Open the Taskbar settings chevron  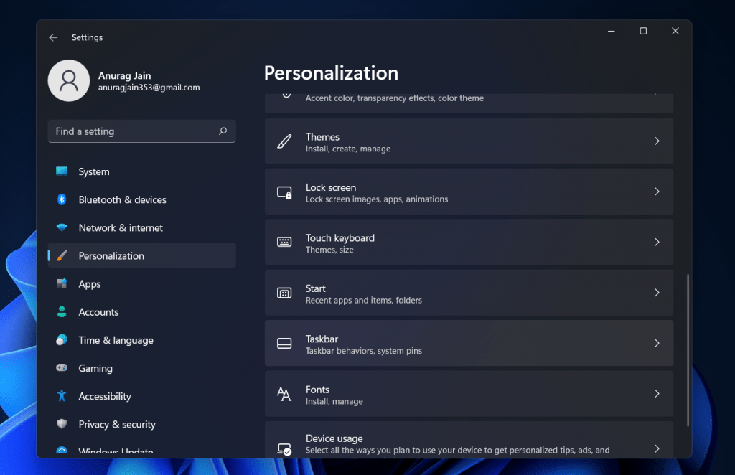click(657, 344)
